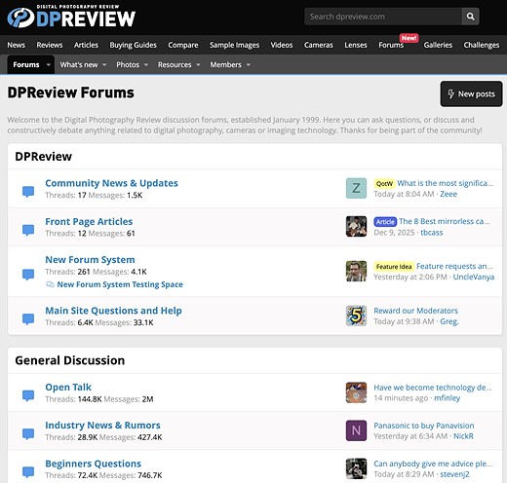Open Main Site Questions and Help link
The image size is (507, 483).
pyautogui.click(x=113, y=311)
